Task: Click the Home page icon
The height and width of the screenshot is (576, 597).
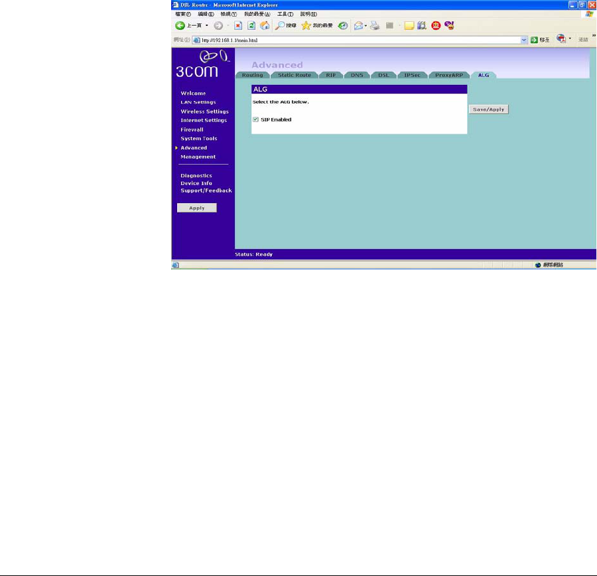Action: (265, 25)
